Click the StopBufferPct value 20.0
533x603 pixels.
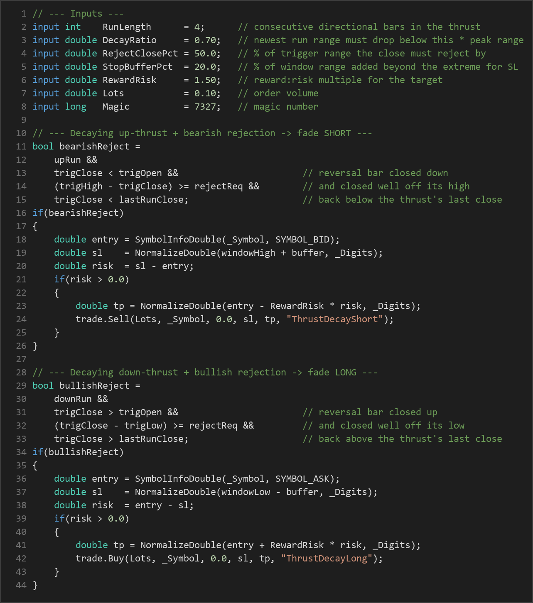pos(205,67)
